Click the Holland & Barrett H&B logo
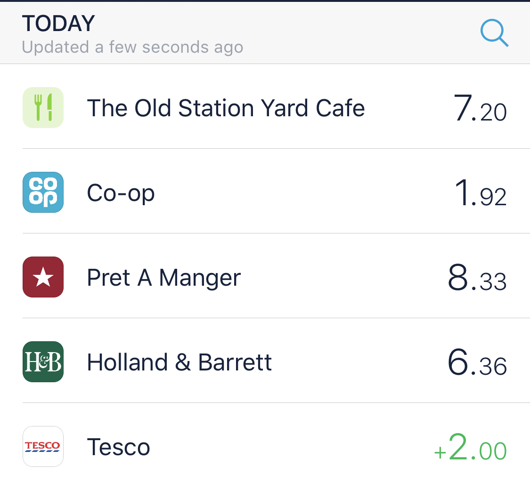 pos(43,361)
